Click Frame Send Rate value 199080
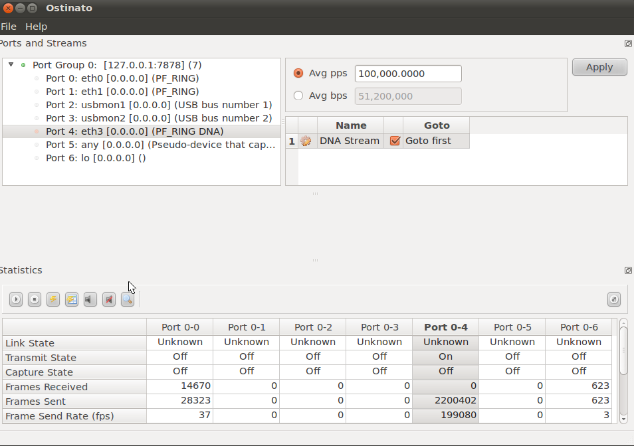 (445, 415)
